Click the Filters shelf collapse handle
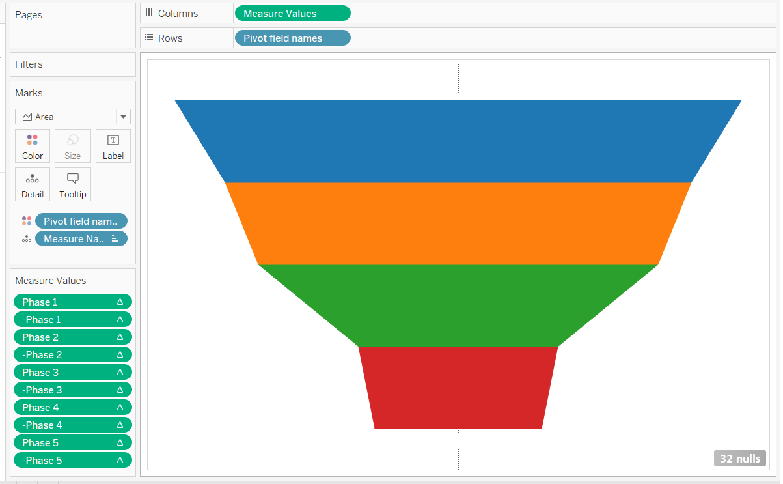The height and width of the screenshot is (484, 783). [x=130, y=76]
